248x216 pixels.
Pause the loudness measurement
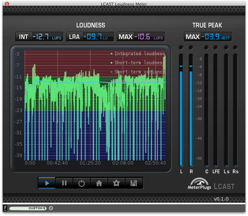point(64,183)
